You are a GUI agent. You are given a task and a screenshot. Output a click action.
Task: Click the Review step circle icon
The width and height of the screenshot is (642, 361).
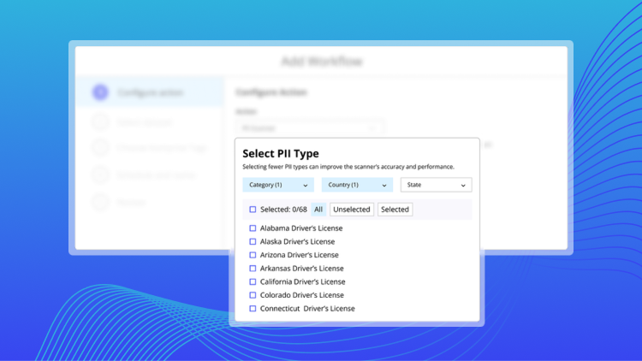click(x=100, y=203)
